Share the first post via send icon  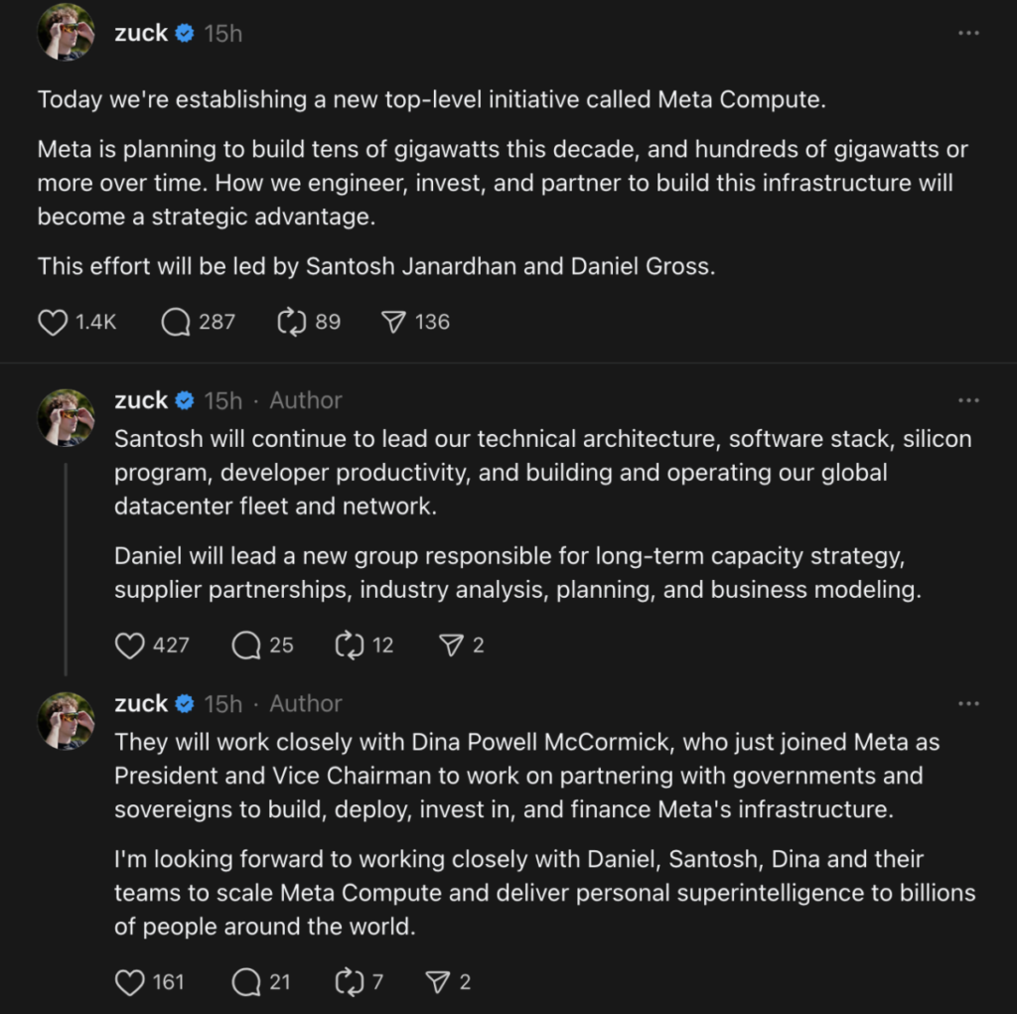click(x=394, y=322)
